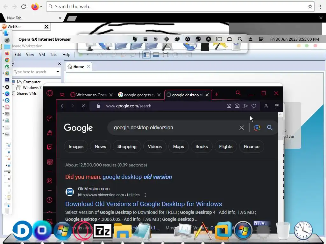Image resolution: width=326 pixels, height=244 pixels.
Task: Open GX Control speedometer icon in sidebar
Action: coord(49,118)
